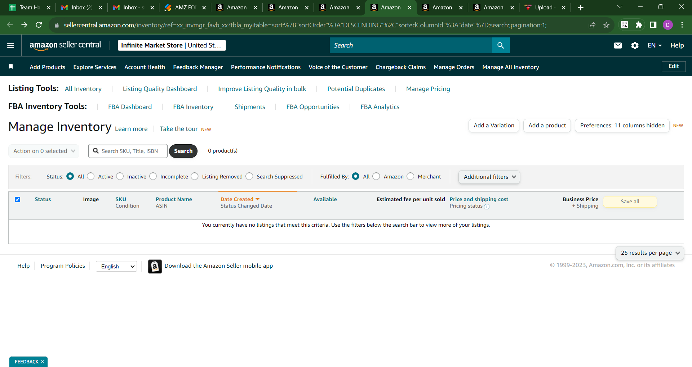Viewport: 692px width, 367px height.
Task: Open Voice of the Customer menu item
Action: [x=338, y=67]
